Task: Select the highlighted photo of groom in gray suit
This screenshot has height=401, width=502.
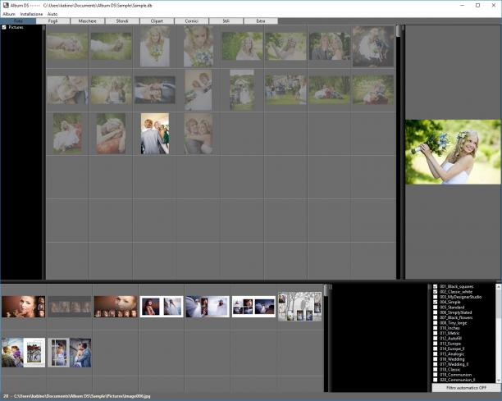Action: click(x=155, y=134)
